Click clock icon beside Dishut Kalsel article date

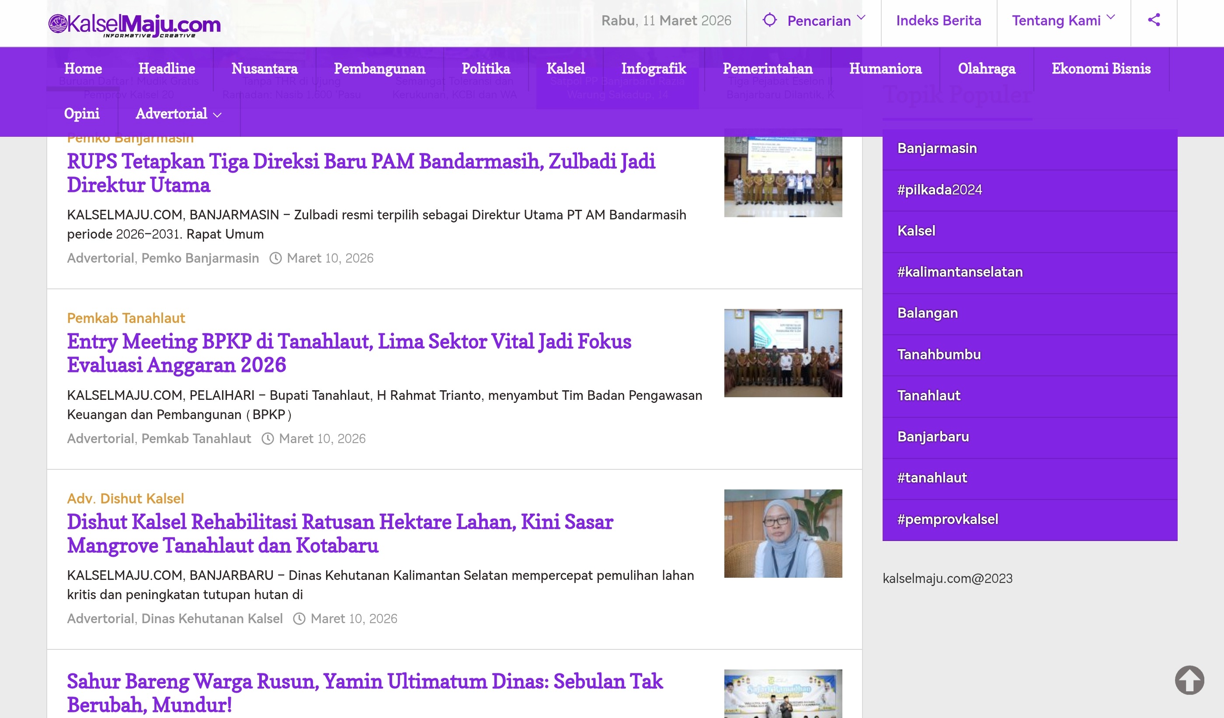pos(299,619)
